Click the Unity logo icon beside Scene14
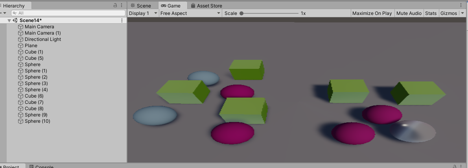Image resolution: width=468 pixels, height=168 pixels. (x=15, y=20)
